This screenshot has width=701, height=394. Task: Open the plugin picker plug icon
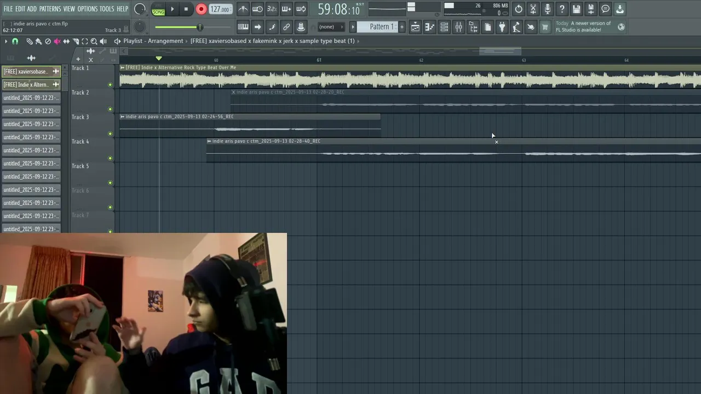502,27
